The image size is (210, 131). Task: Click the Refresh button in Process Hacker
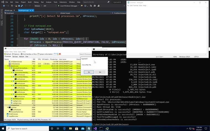click(x=8, y=54)
